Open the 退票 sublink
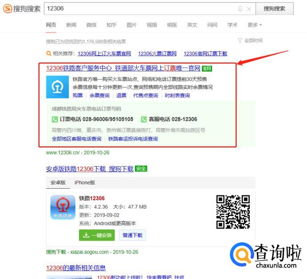This screenshot has height=279, width=307. pyautogui.click(x=122, y=95)
